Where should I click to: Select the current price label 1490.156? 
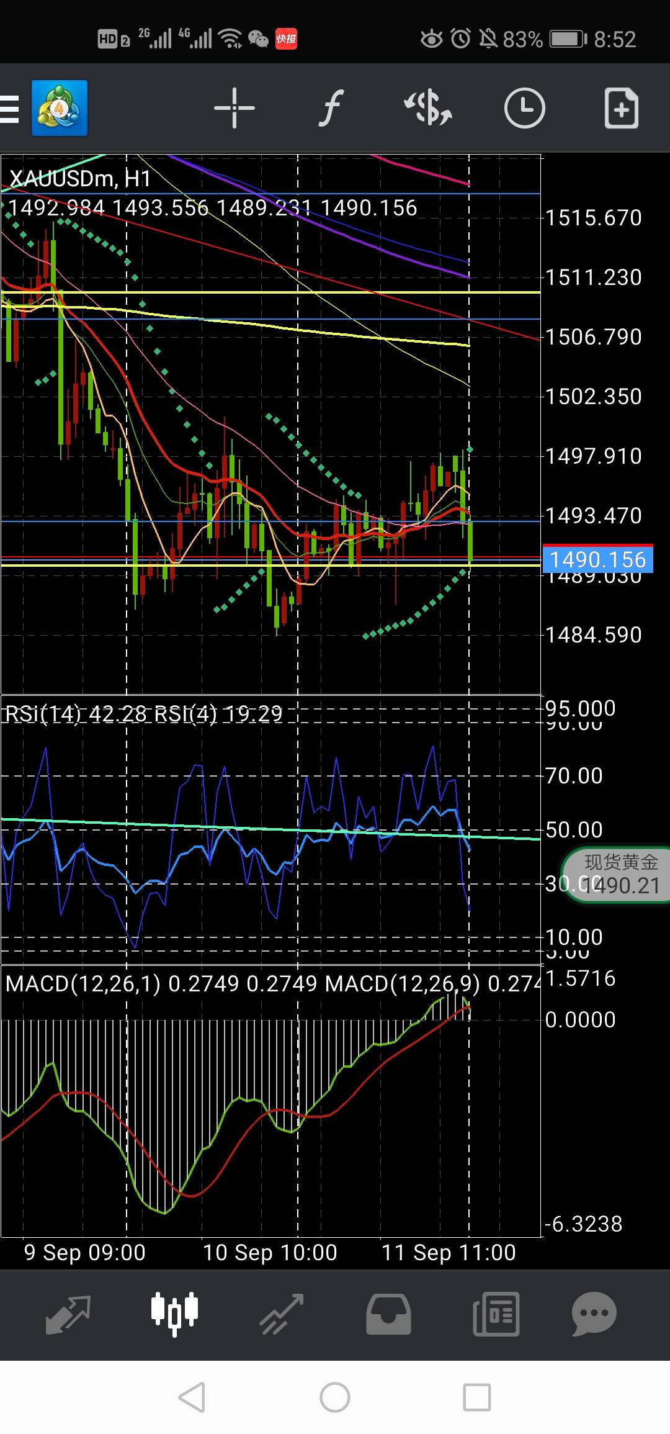click(598, 559)
